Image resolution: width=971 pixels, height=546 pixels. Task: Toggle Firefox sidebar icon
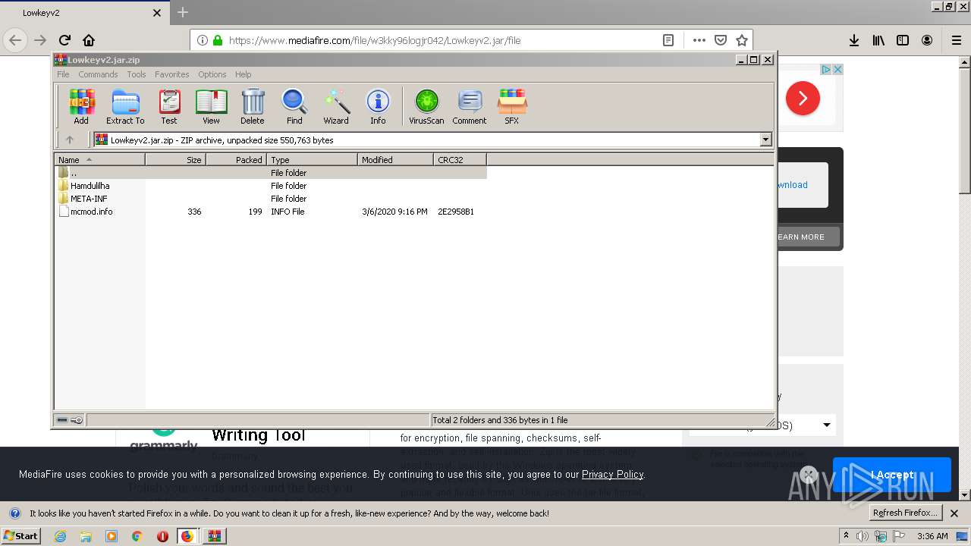903,40
